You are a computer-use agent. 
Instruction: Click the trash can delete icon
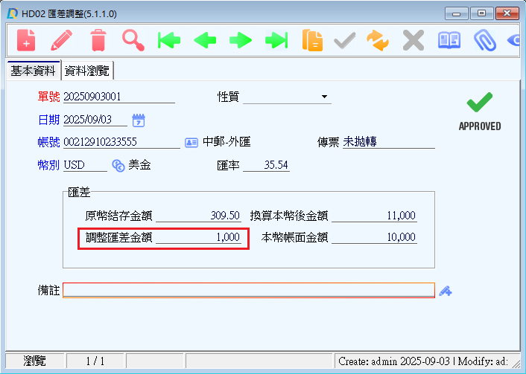pyautogui.click(x=98, y=40)
